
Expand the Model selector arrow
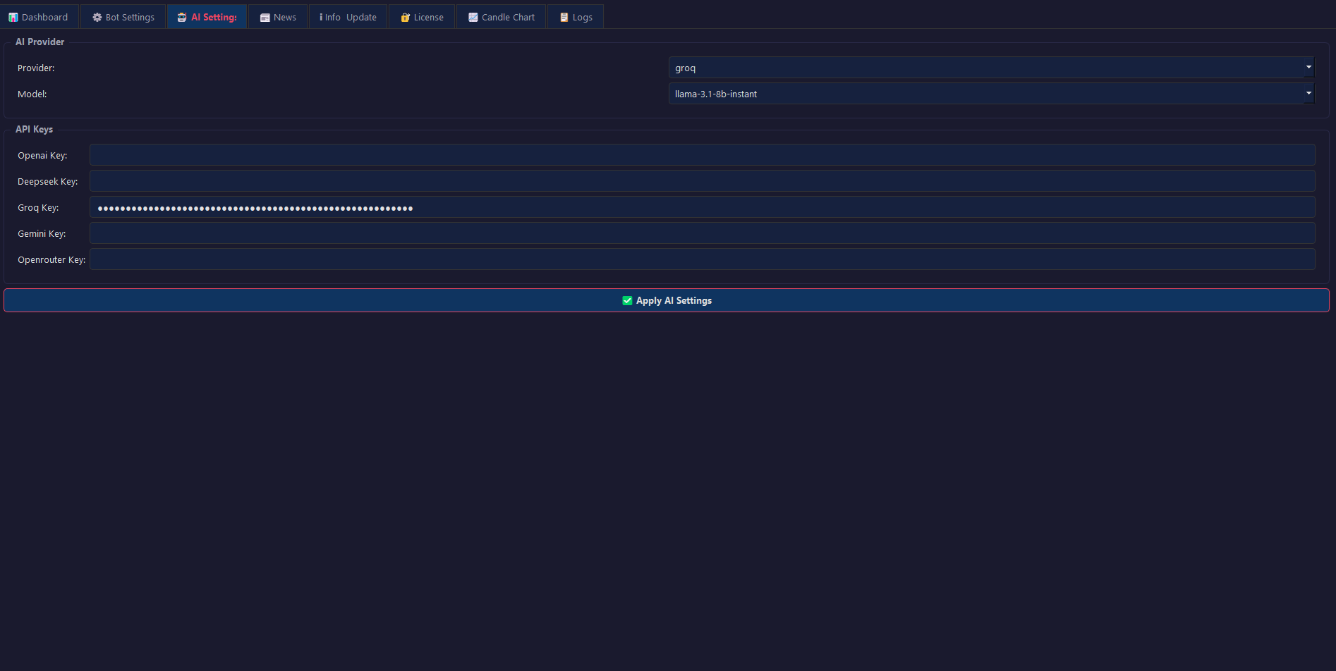point(1308,93)
